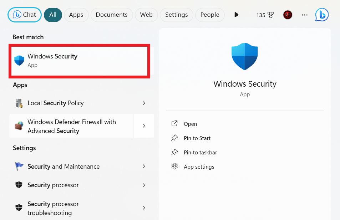Image resolution: width=340 pixels, height=220 pixels.
Task: Select the Windows Security best match result
Action: 79,61
